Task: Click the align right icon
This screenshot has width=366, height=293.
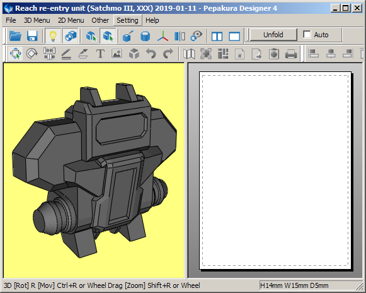Action: point(348,54)
